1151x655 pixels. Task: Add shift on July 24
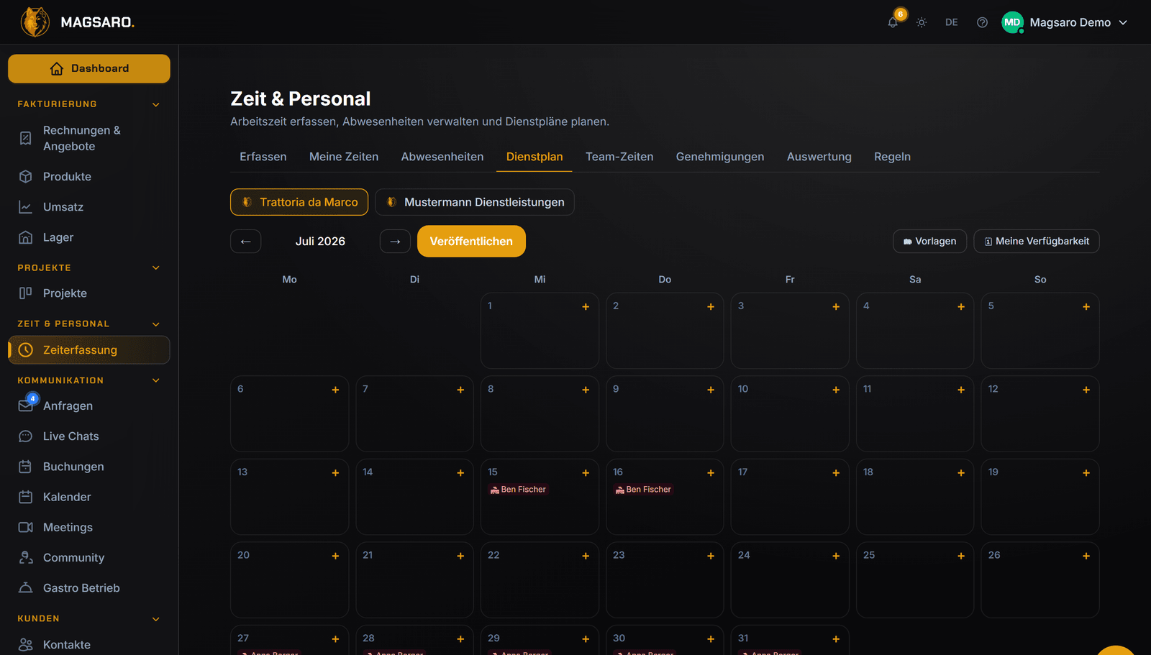coord(836,556)
